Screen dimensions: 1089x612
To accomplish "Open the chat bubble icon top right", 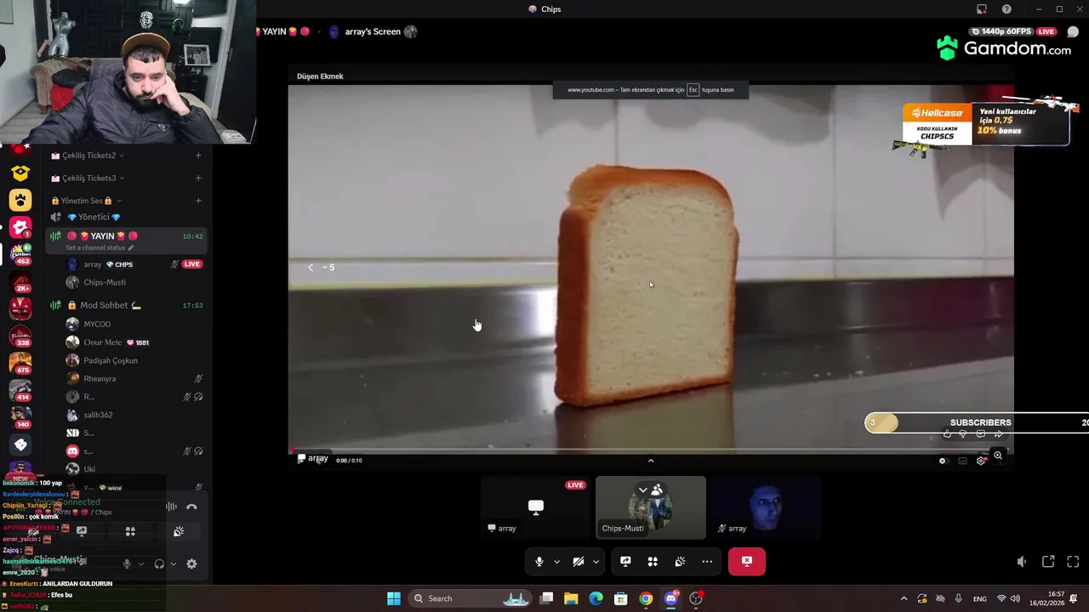I will 1073,31.
